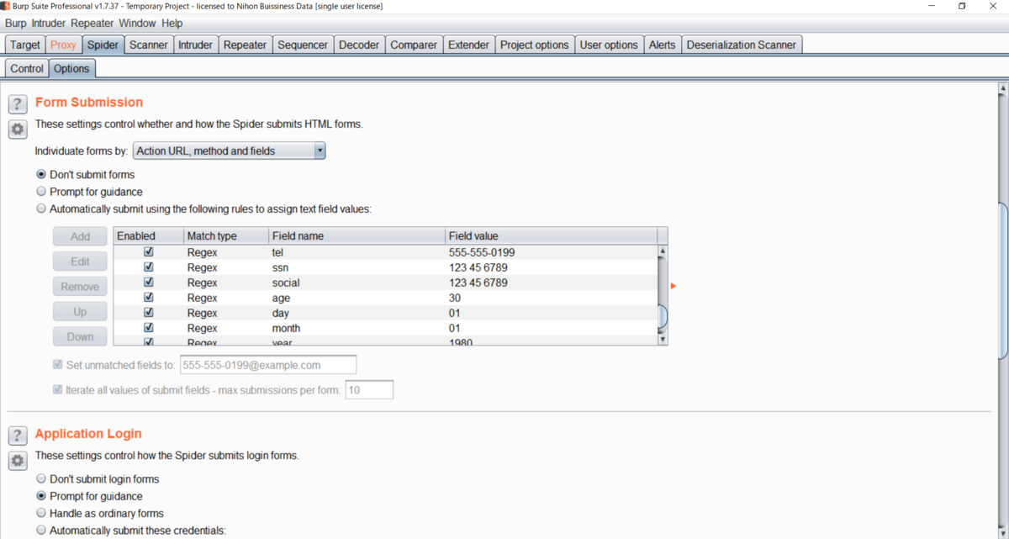The image size is (1009, 539).
Task: Toggle enabled checkbox for day rule
Action: (x=149, y=313)
